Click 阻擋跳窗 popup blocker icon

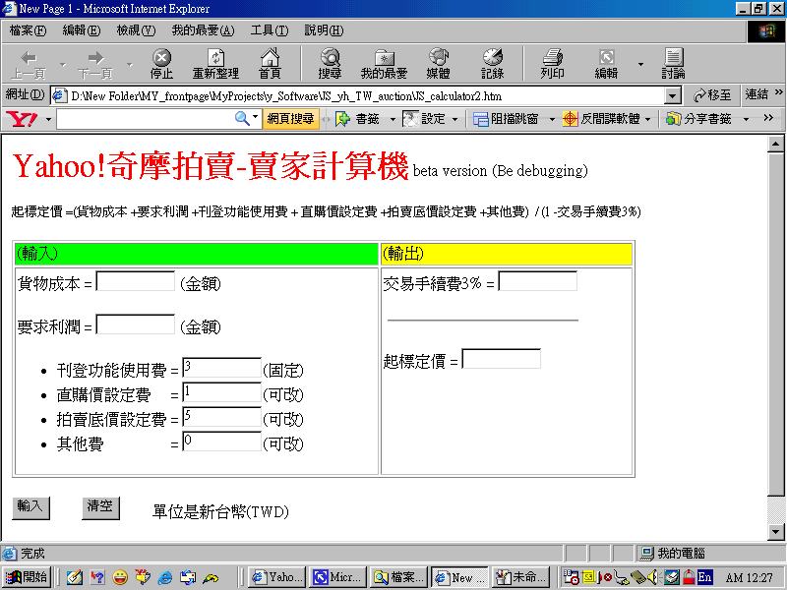(480, 119)
